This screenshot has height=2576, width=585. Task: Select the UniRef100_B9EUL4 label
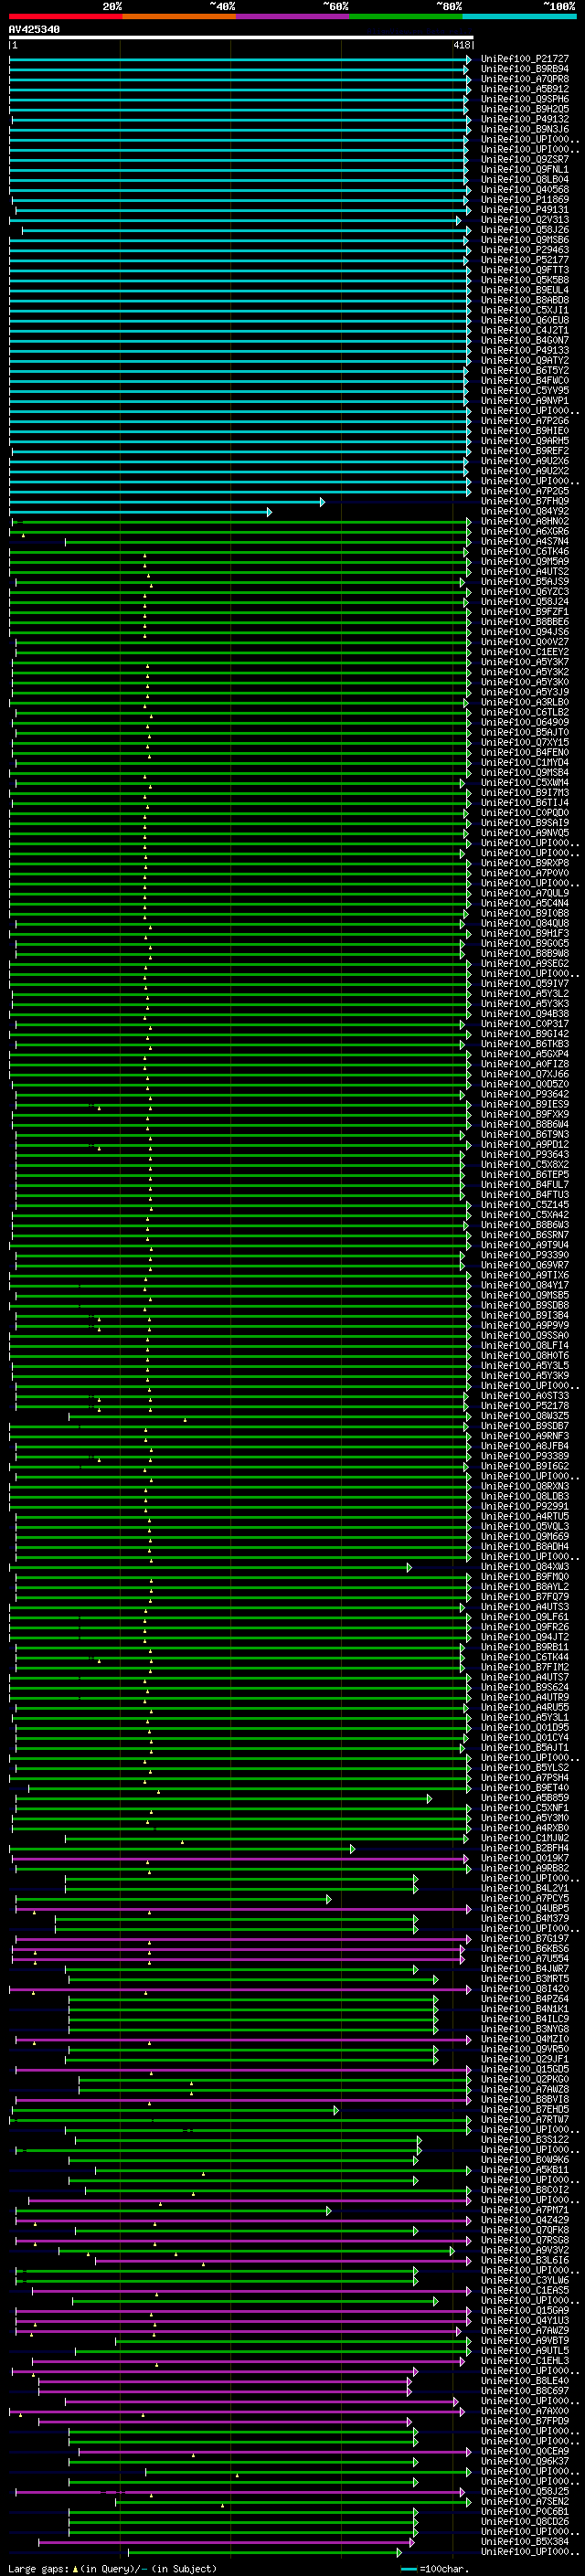[524, 289]
